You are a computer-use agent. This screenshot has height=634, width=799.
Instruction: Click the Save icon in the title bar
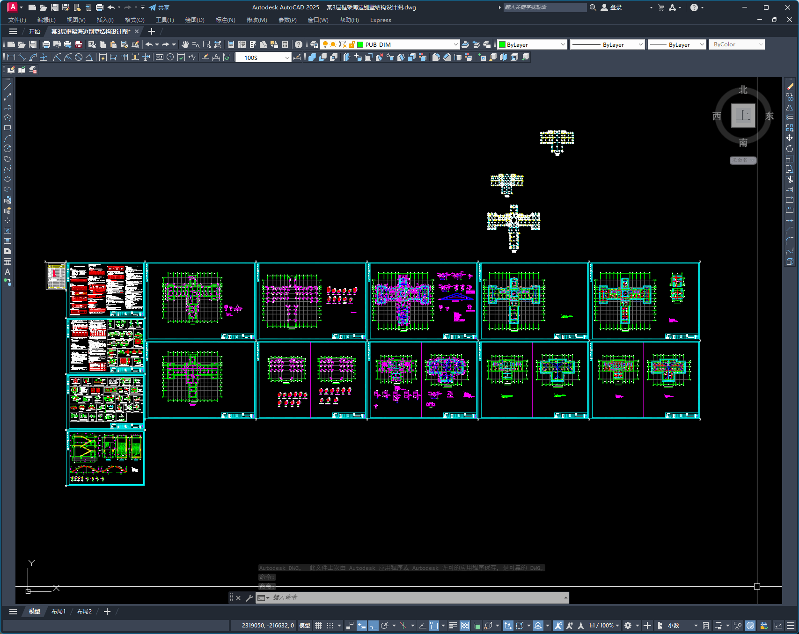(55, 7)
